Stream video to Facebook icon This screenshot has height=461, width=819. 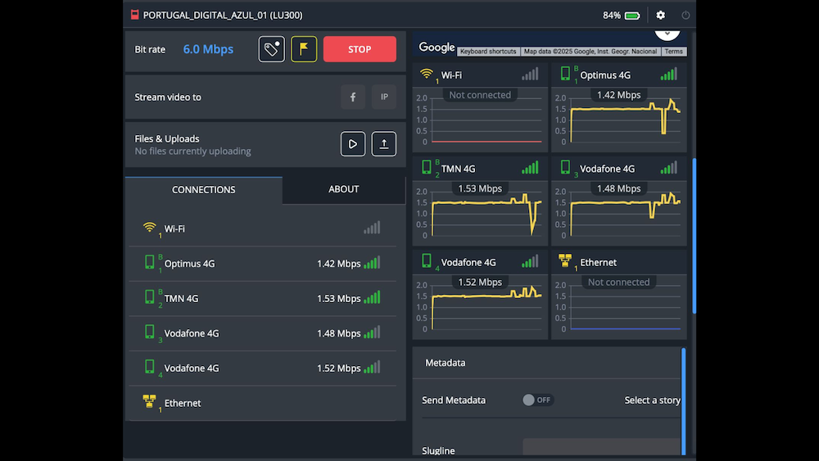pyautogui.click(x=353, y=97)
